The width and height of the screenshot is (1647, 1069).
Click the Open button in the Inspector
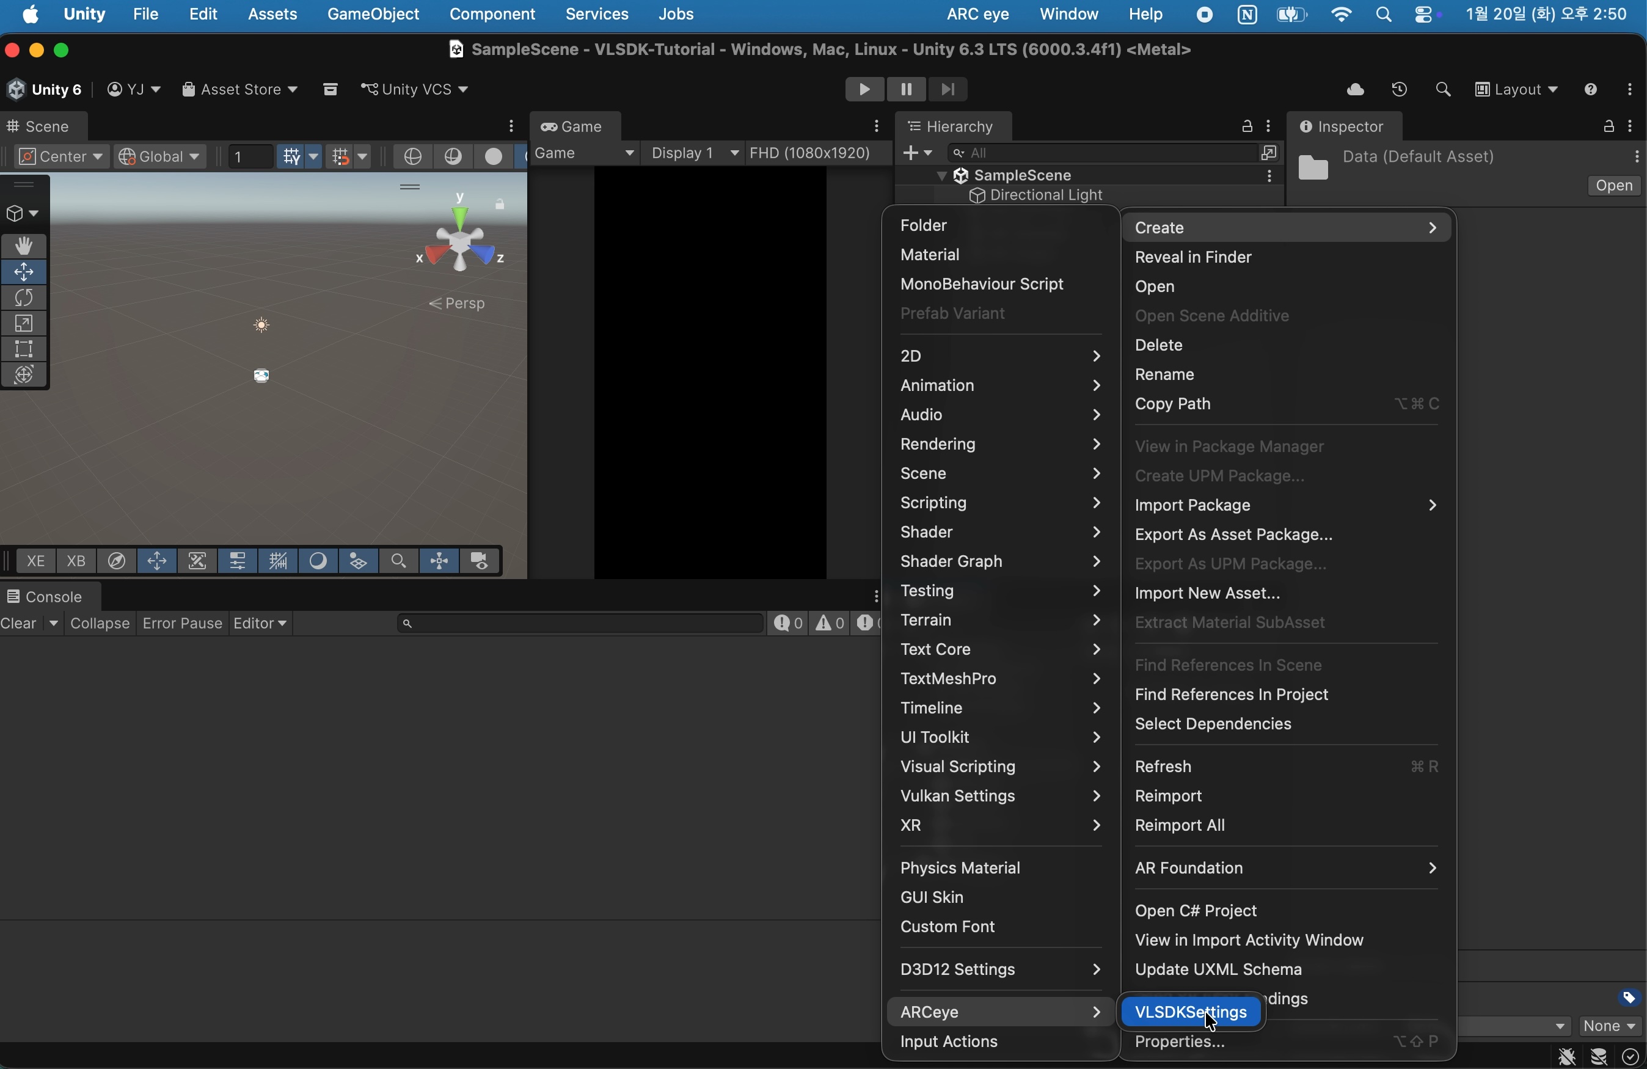tap(1614, 186)
